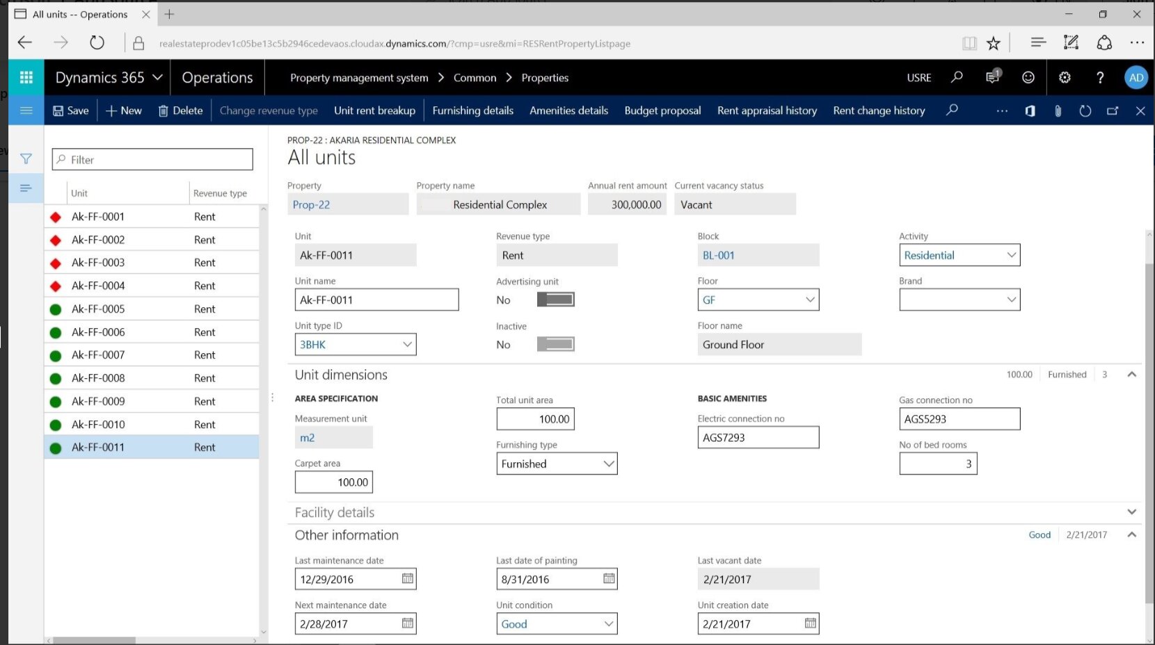Image resolution: width=1155 pixels, height=645 pixels.
Task: Expand the Facility details section
Action: [x=1131, y=512]
